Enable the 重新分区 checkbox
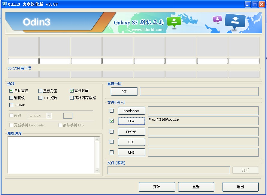 [40, 91]
